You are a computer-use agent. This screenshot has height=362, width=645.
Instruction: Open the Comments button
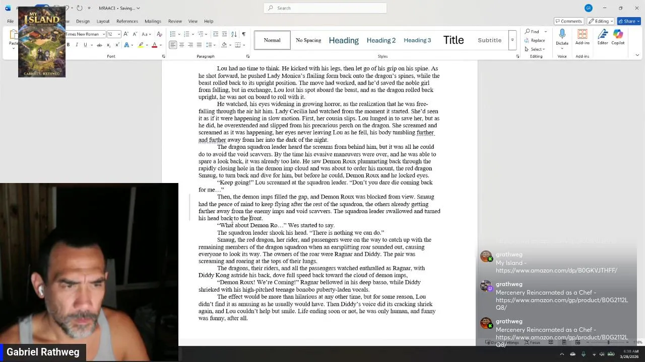pyautogui.click(x=569, y=21)
